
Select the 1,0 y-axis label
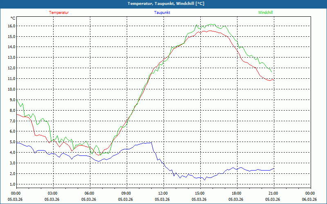point(12,184)
